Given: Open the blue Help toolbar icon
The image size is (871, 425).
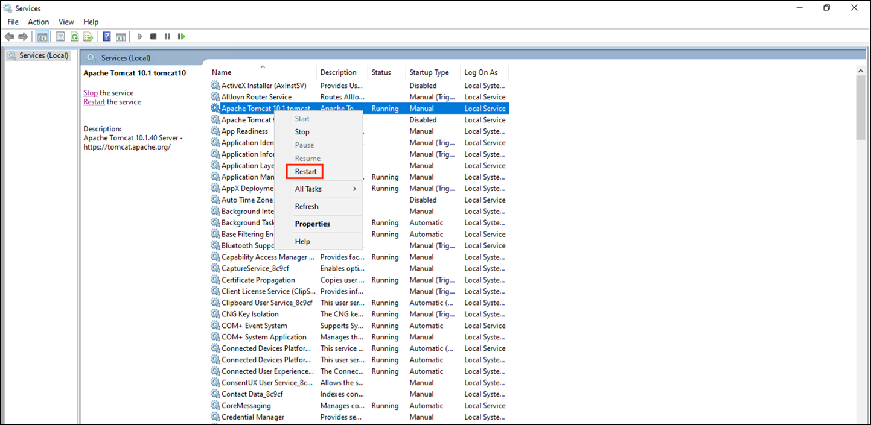Looking at the screenshot, I should tap(106, 37).
